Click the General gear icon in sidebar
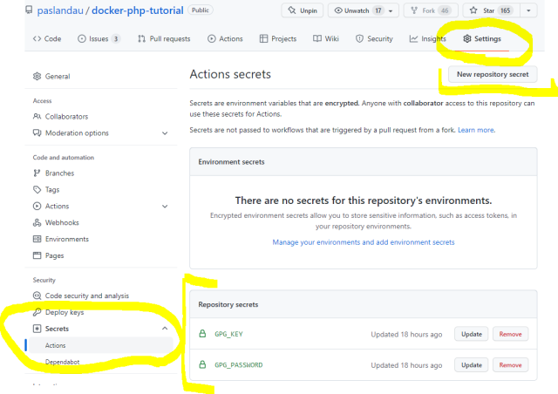The image size is (558, 394). (37, 76)
